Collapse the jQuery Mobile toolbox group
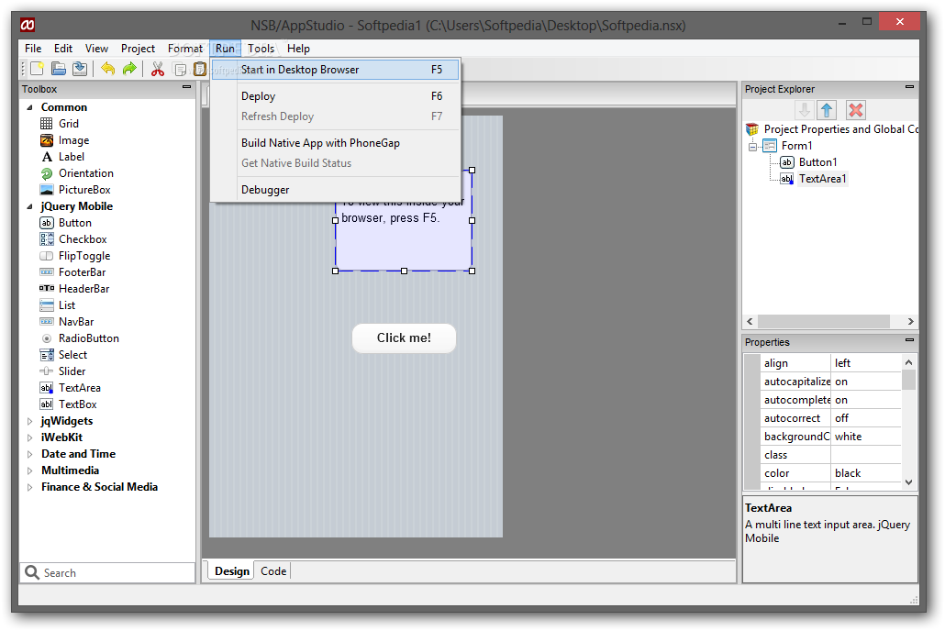 point(29,206)
